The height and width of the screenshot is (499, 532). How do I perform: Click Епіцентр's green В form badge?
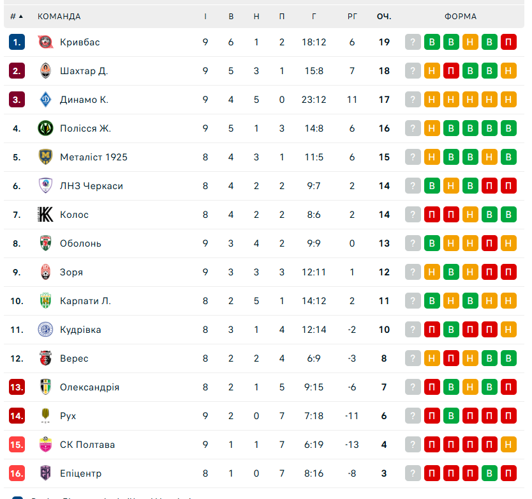coord(489,473)
